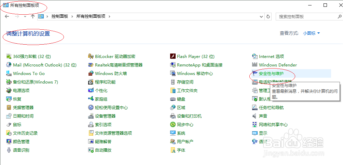
Task: Click the Realtek高清晰音频管理器 icon
Action: pos(91,65)
